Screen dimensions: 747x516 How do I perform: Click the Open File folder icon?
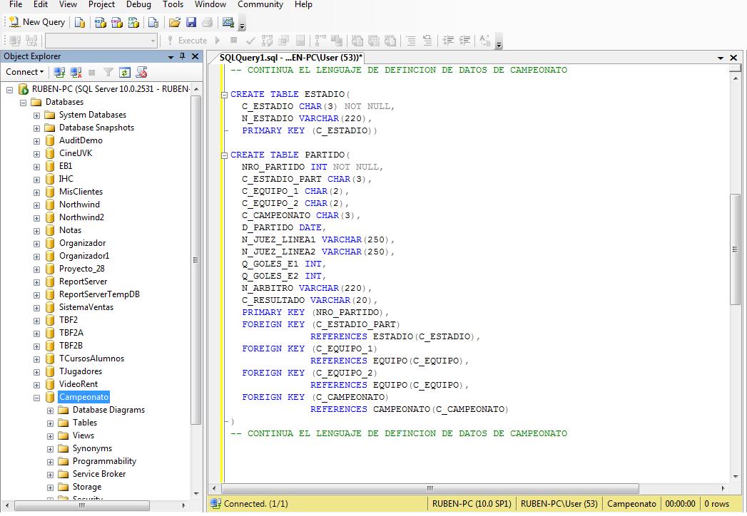(x=173, y=22)
